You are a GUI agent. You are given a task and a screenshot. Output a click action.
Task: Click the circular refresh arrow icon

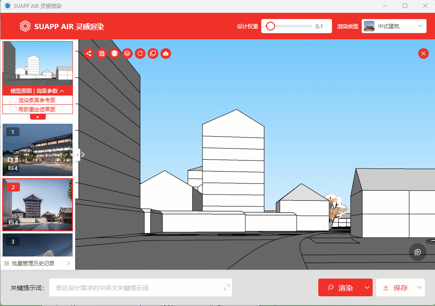pos(140,53)
